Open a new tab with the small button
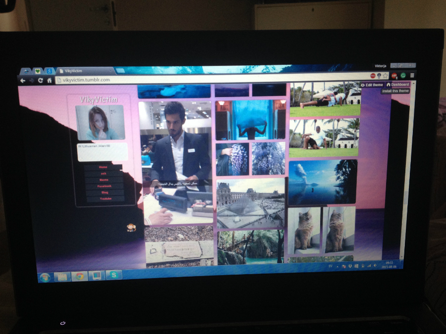Image resolution: width=446 pixels, height=334 pixels. (x=120, y=70)
